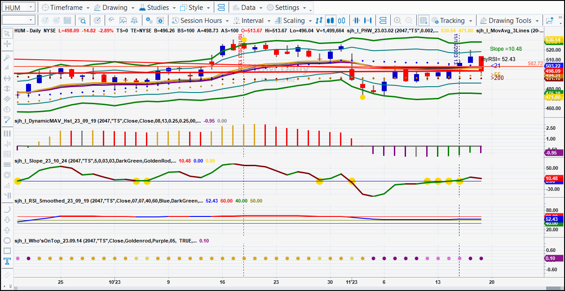Expand the HUM symbol dropdown
Screen dimensions: 565x291
coord(31,8)
